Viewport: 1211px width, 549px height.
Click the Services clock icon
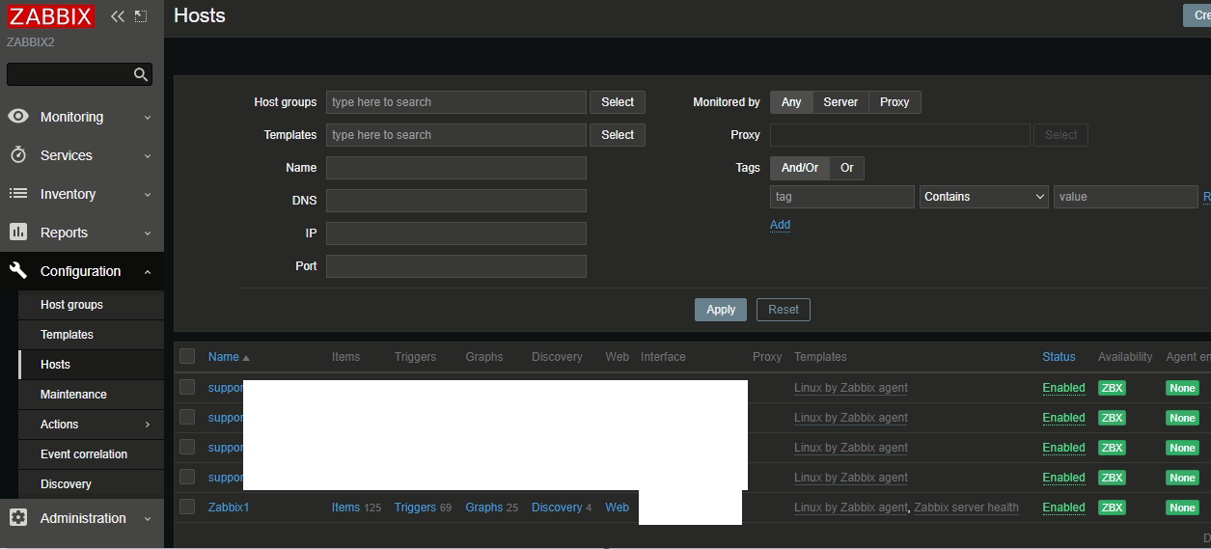pyautogui.click(x=18, y=155)
